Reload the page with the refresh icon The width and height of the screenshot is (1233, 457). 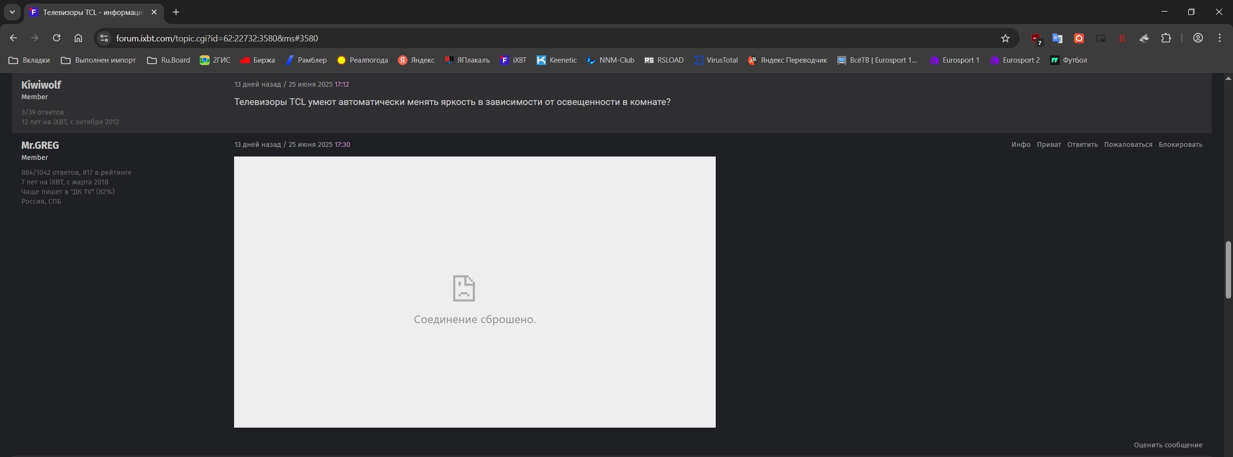click(x=56, y=38)
